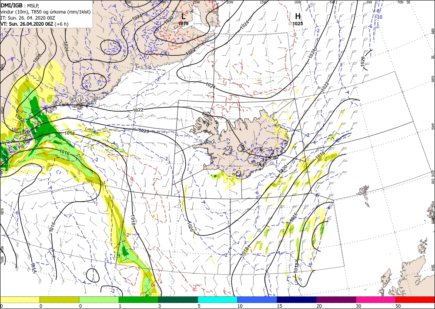The height and width of the screenshot is (309, 435).
Task: Click the legend value '15'
Action: tap(279, 306)
